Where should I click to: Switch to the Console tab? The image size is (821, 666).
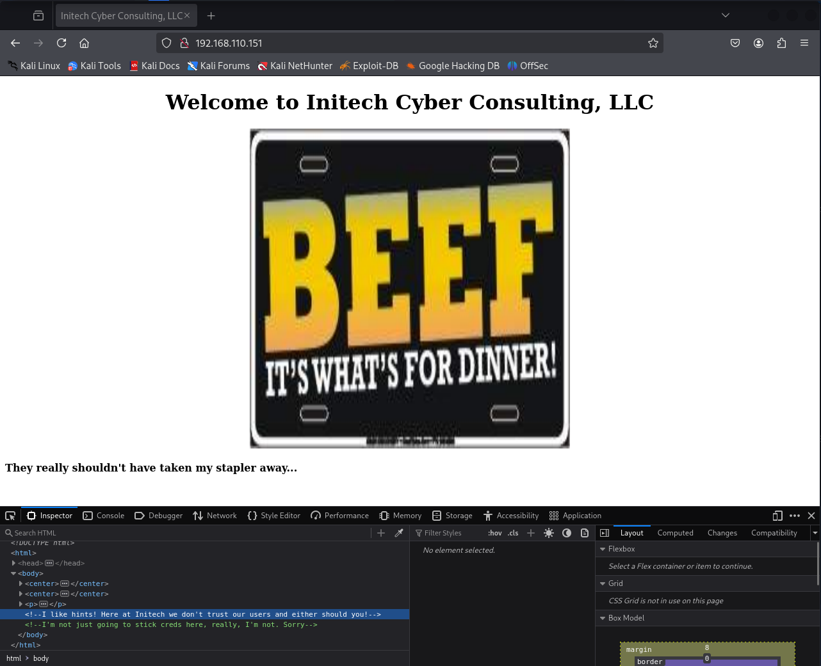coord(104,516)
